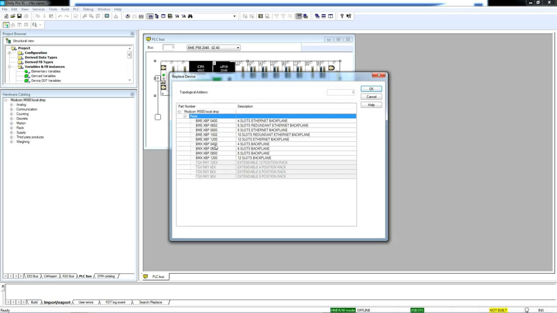Click the Print toolbar icon
This screenshot has height=313, width=557.
tap(26, 16)
